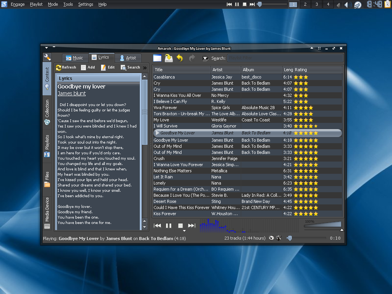The width and height of the screenshot is (392, 294).
Task: Click the clear search filter icon
Action: [205, 58]
